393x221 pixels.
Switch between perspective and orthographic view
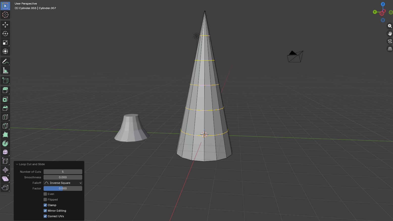click(x=390, y=49)
